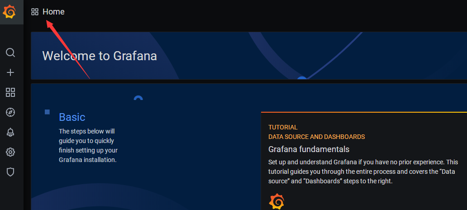
Task: Click the Basic section heading
Action: (72, 117)
